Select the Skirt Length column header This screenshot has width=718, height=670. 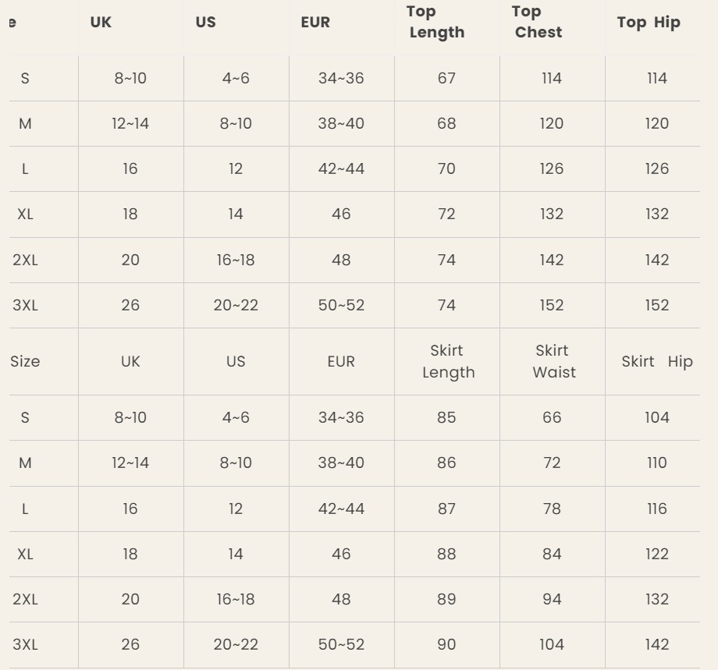coord(448,361)
